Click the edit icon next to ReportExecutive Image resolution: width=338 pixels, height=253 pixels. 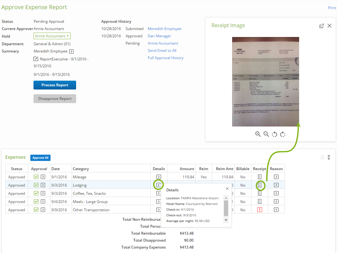[36, 59]
